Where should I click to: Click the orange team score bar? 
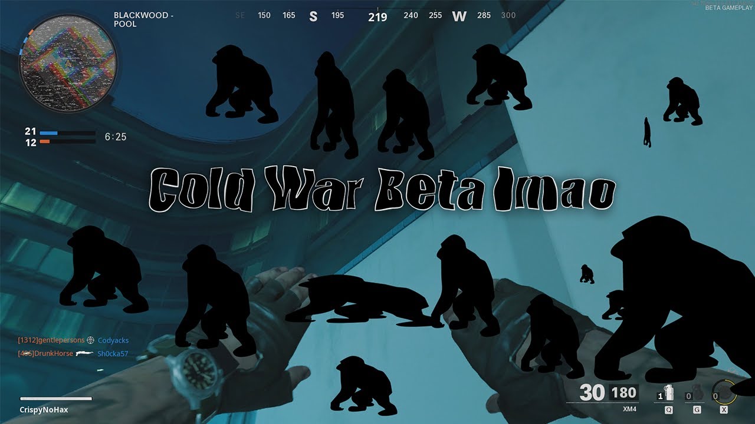(67, 142)
